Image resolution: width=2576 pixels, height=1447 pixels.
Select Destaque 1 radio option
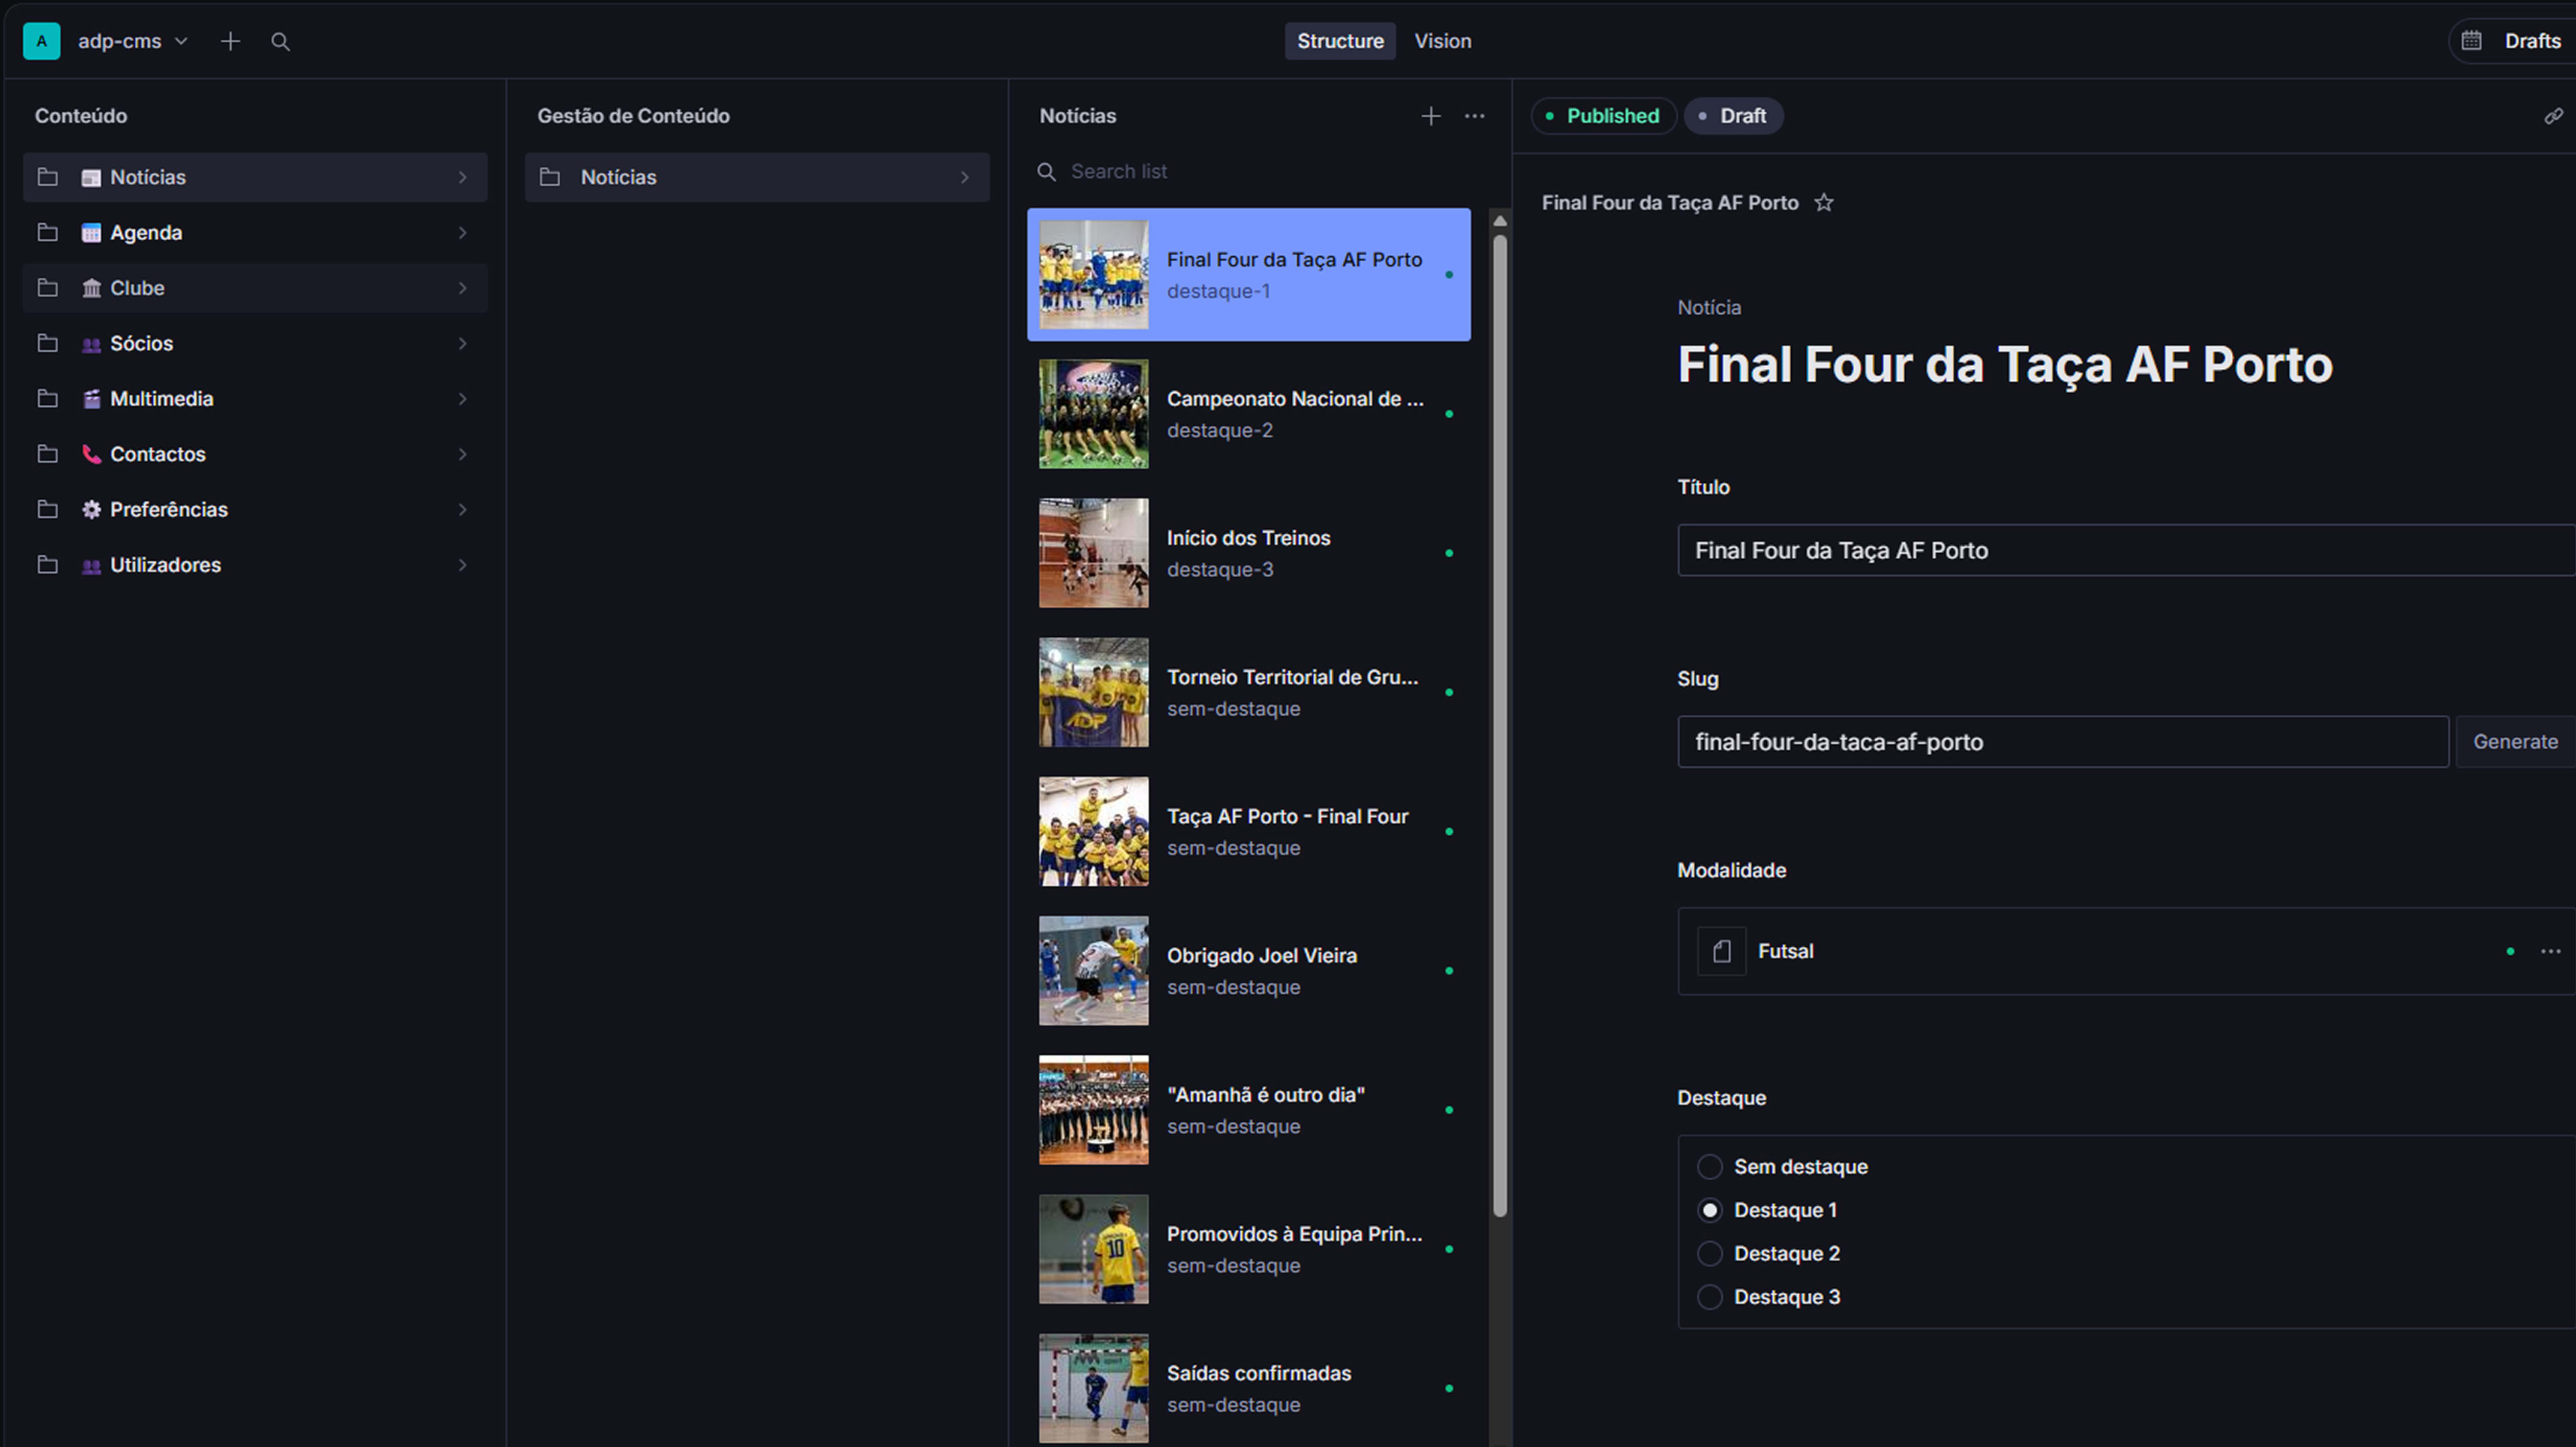(x=1709, y=1210)
